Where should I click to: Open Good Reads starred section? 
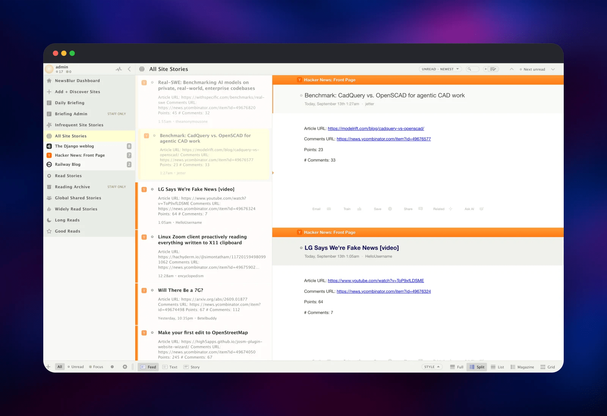point(89,231)
